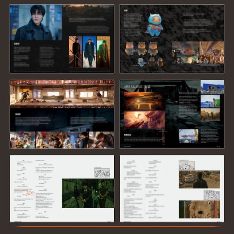Viewport: 234px width, 234px height.
Task: Select the blue-hooded mascot character illustration
Action: (155, 24)
